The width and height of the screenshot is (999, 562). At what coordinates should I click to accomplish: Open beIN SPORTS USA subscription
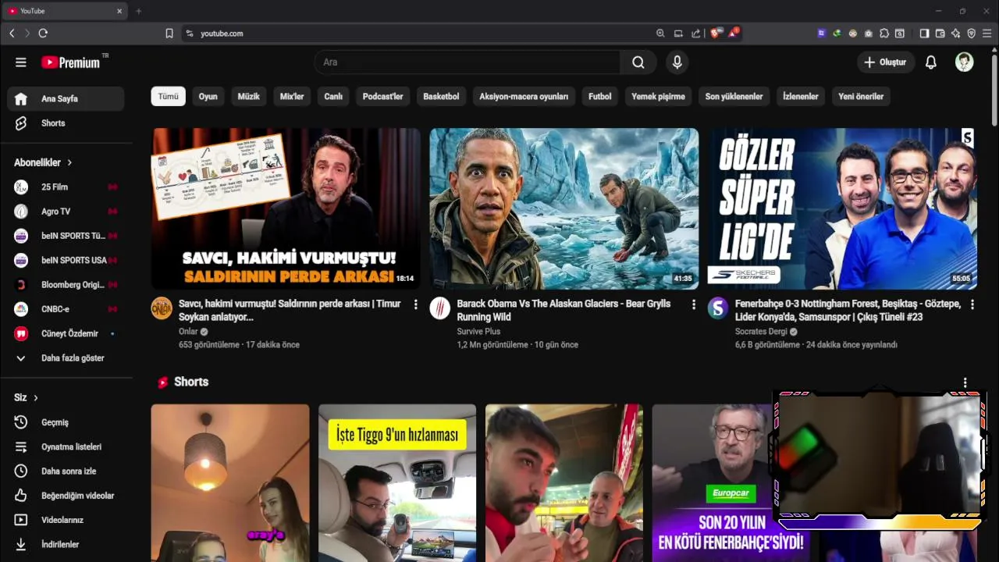pos(66,260)
